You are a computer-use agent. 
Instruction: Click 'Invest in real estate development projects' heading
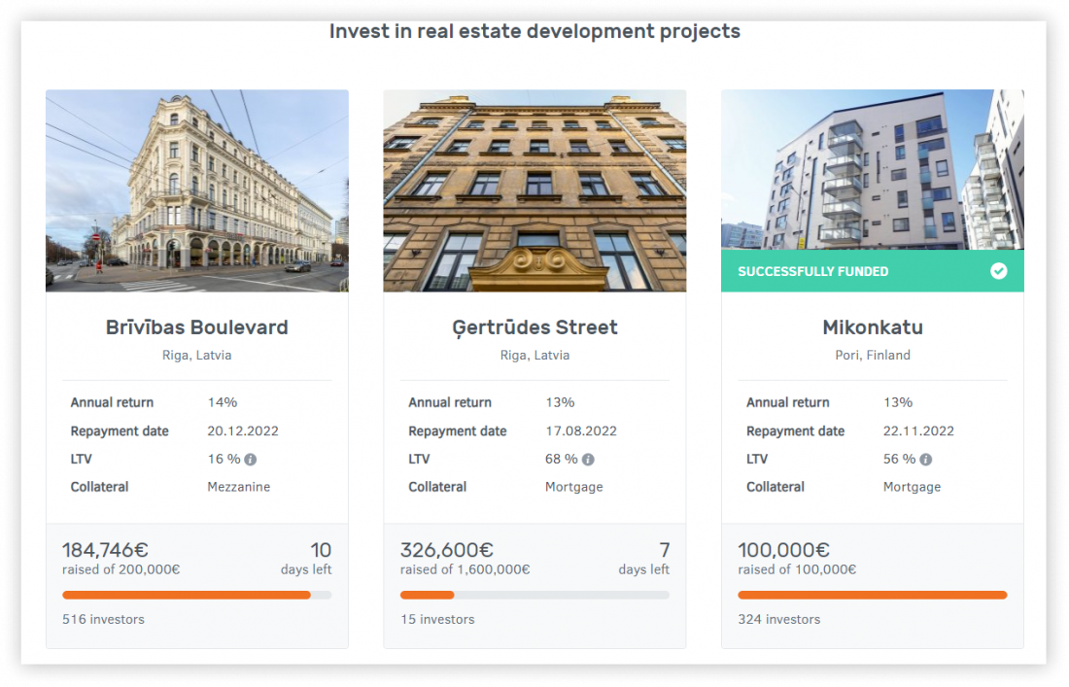534,31
